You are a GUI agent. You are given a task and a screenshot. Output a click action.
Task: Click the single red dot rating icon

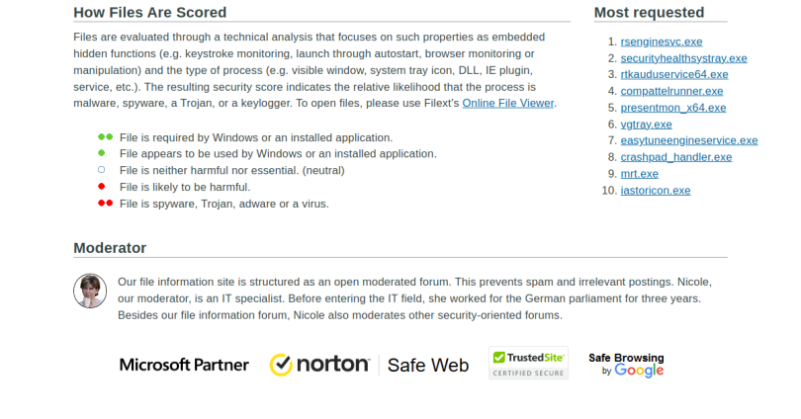pyautogui.click(x=102, y=187)
